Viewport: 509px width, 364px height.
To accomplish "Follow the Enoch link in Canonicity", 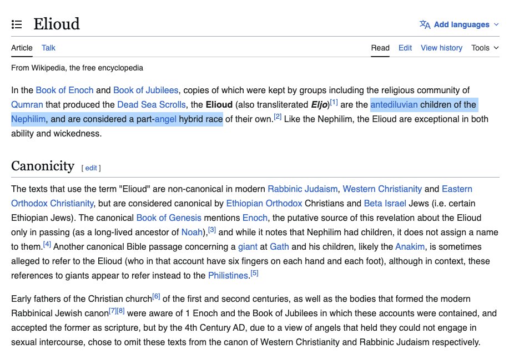I will (x=255, y=218).
